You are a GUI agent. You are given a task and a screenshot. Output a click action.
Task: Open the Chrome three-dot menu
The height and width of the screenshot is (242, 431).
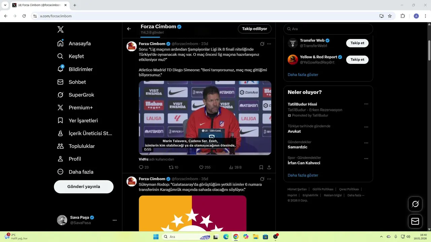426,16
